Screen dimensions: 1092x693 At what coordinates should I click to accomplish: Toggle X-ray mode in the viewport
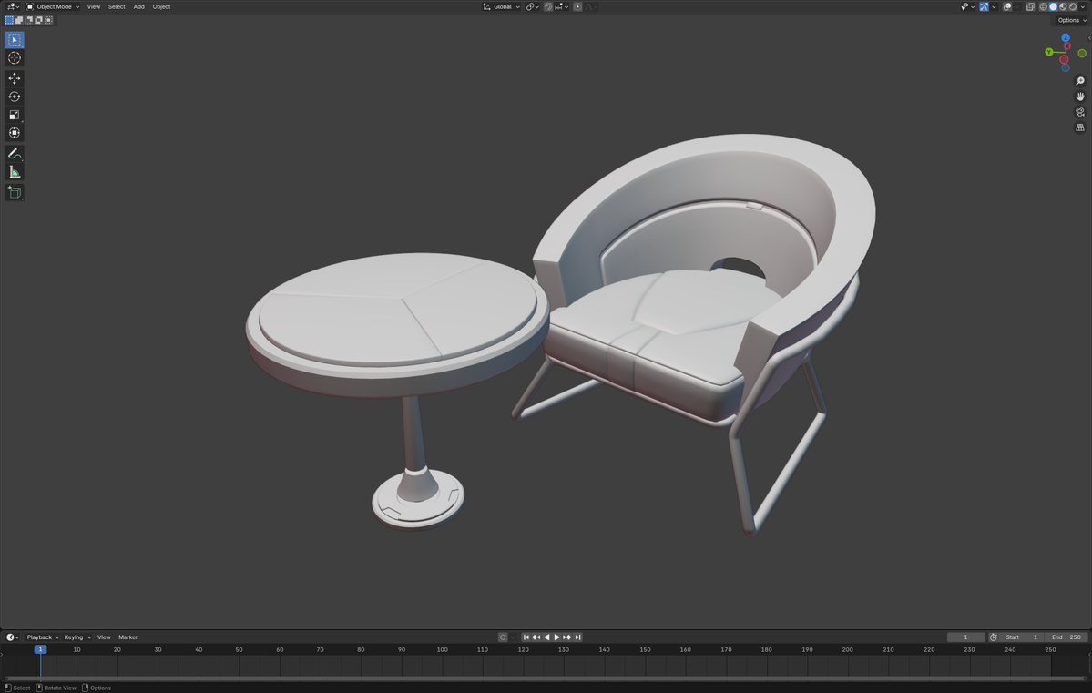(1029, 6)
